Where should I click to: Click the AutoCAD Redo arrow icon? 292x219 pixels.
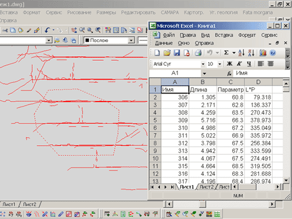[60, 30]
